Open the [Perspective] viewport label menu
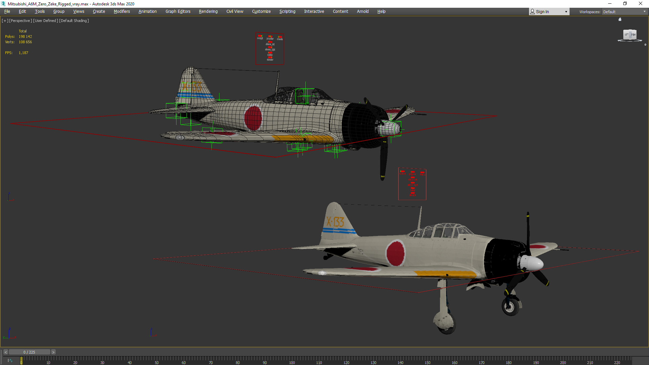This screenshot has width=649, height=365. click(21, 21)
